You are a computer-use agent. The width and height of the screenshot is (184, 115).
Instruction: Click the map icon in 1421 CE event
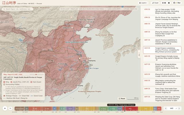tap(156, 60)
